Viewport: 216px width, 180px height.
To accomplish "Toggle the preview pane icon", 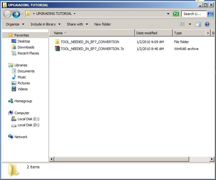I will (198, 24).
